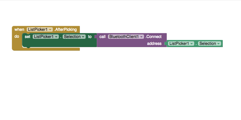
Task: Click the "to" label on the setter block
Action: click(x=90, y=37)
